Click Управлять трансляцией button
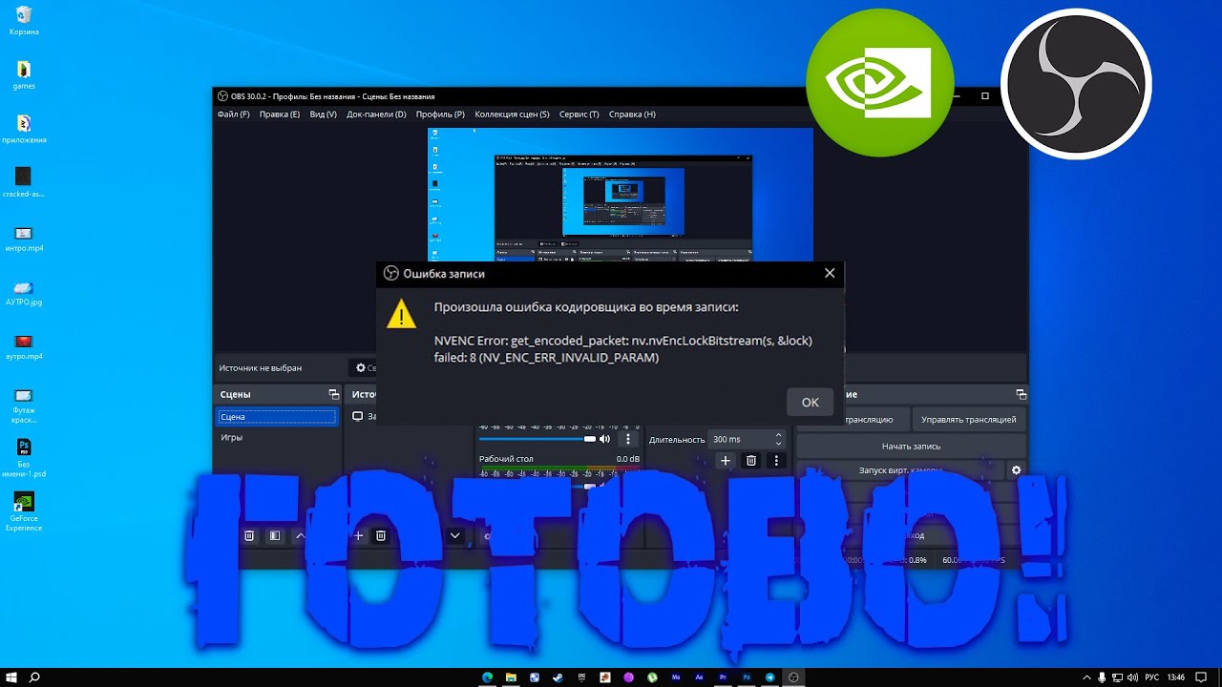Viewport: 1222px width, 687px height. (x=969, y=419)
